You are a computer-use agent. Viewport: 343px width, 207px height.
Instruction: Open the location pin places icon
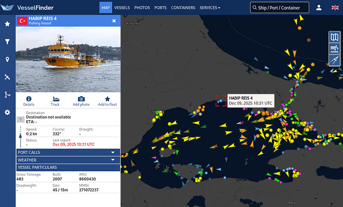coord(7,59)
